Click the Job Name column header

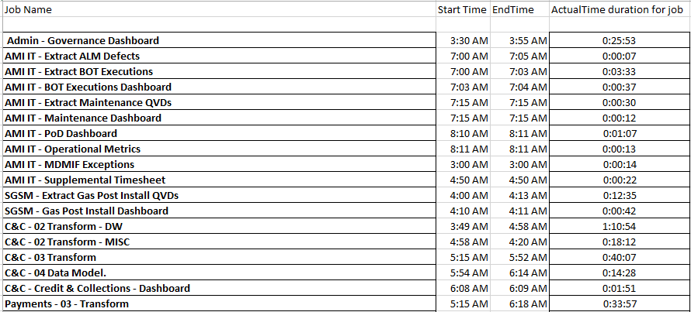[30, 10]
